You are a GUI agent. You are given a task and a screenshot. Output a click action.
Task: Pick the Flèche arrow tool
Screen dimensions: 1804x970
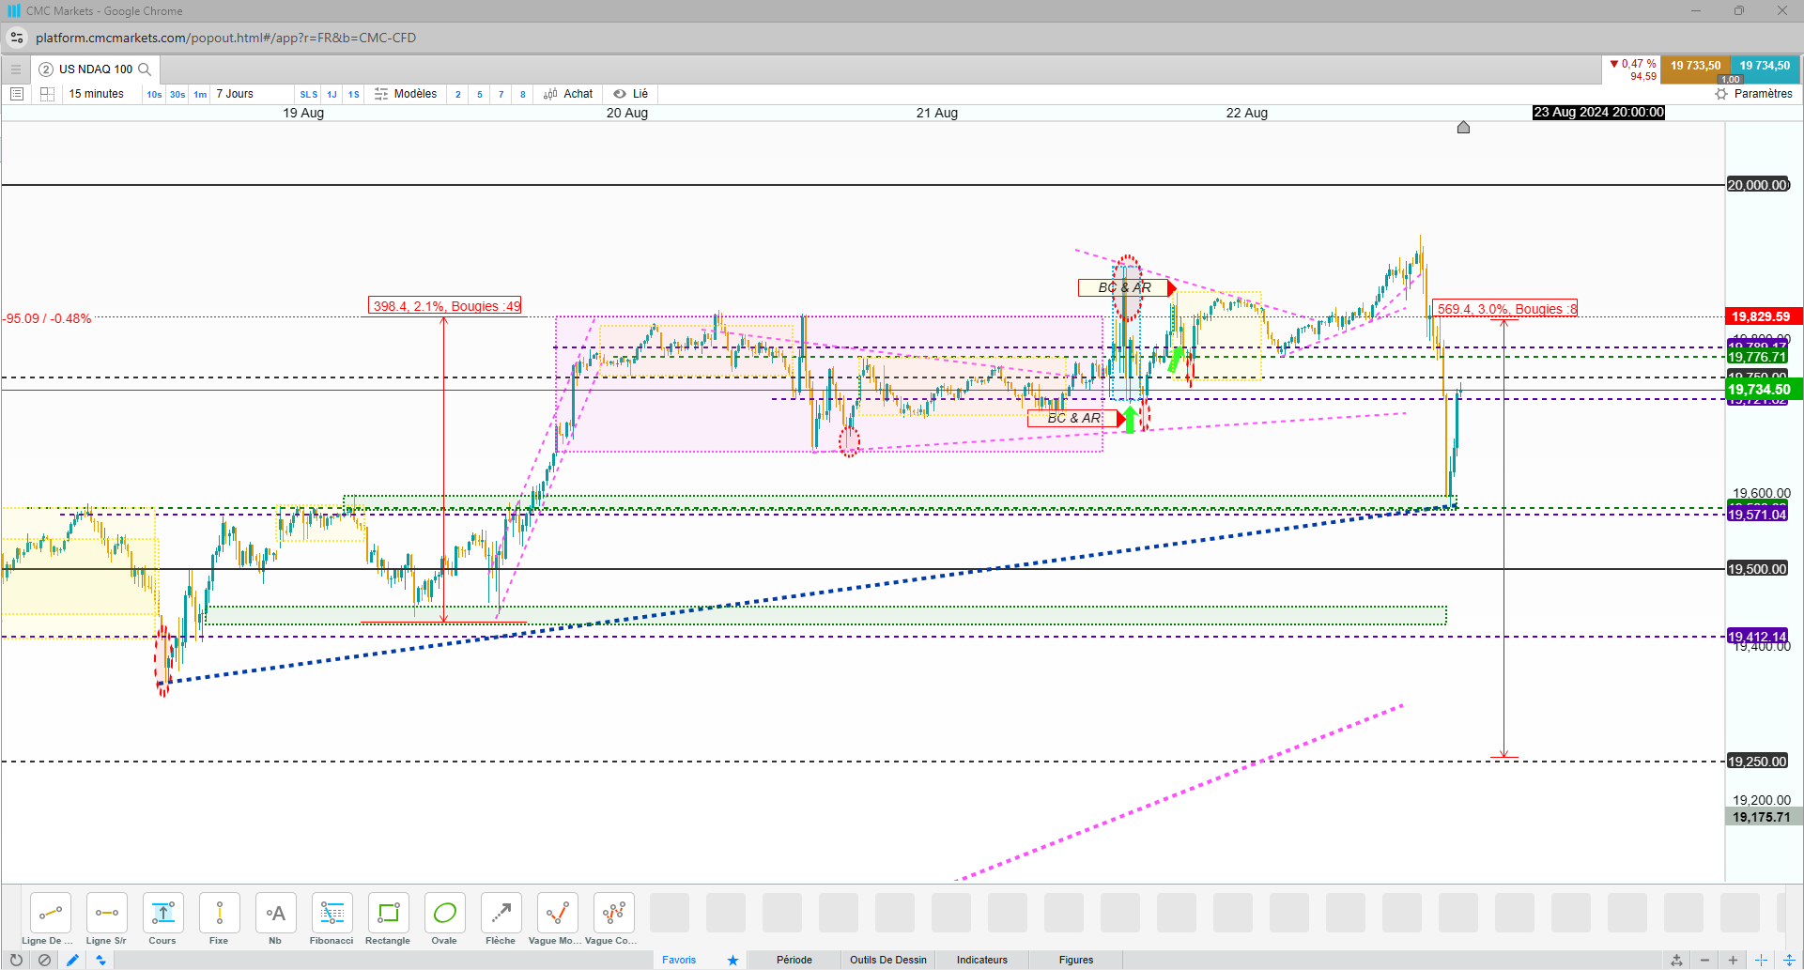(501, 919)
